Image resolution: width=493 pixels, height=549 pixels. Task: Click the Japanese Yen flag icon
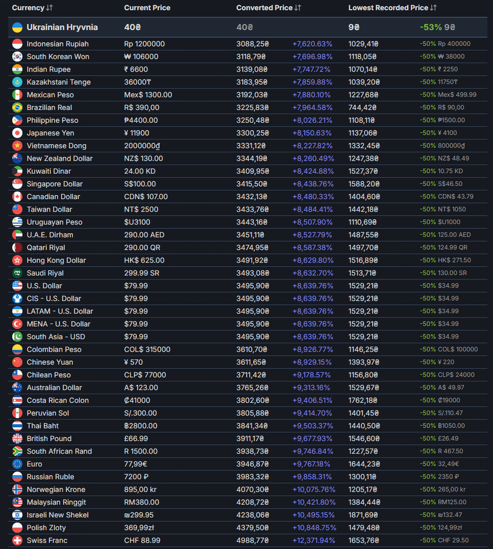(17, 133)
